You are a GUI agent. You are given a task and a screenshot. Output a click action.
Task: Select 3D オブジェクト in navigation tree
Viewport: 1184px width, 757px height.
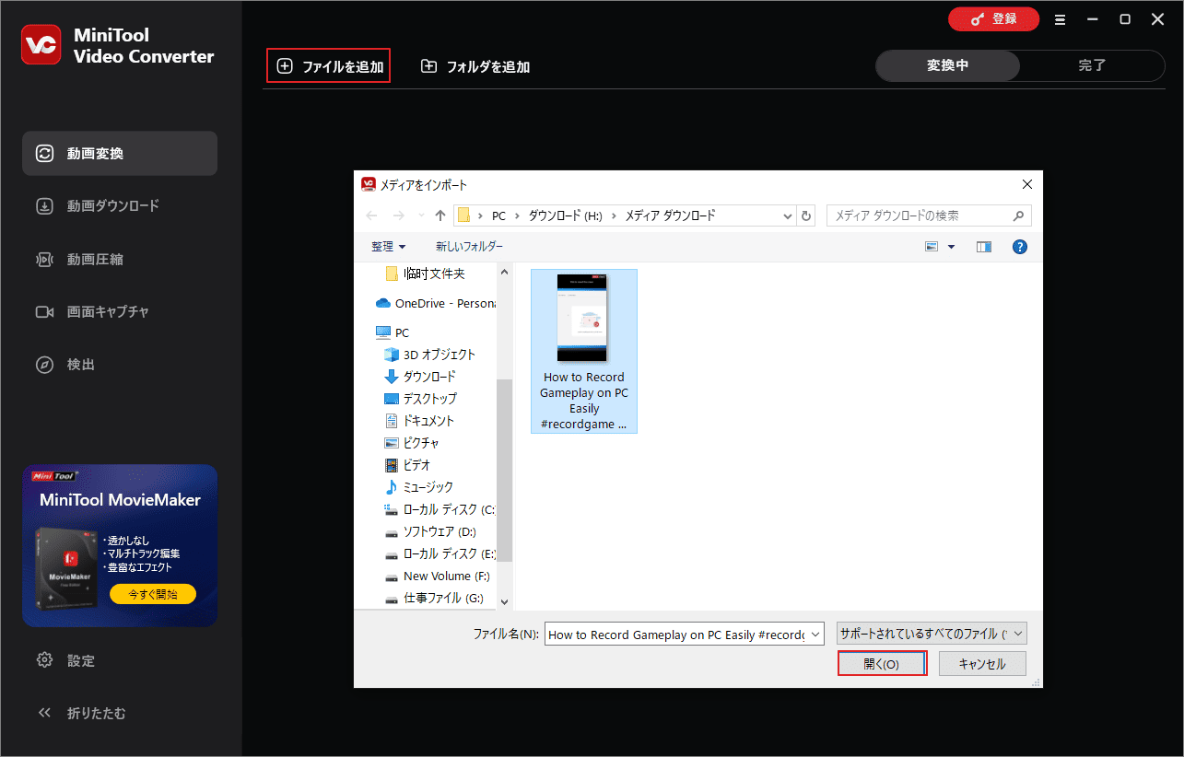point(429,355)
